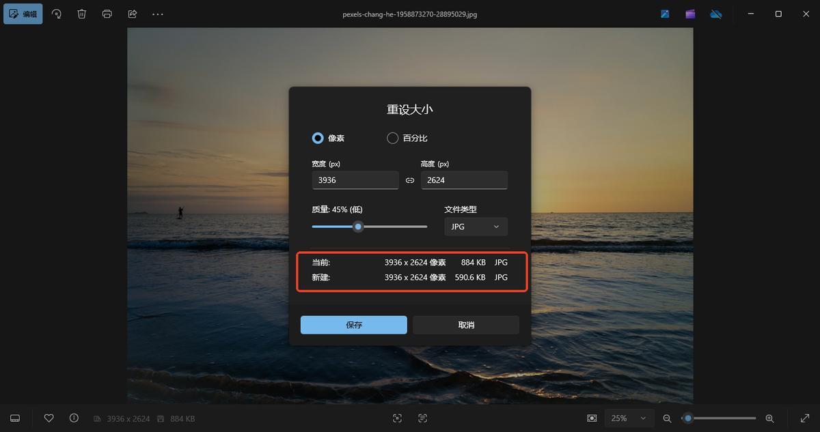Show file info with the info icon
The height and width of the screenshot is (432, 820).
74,418
